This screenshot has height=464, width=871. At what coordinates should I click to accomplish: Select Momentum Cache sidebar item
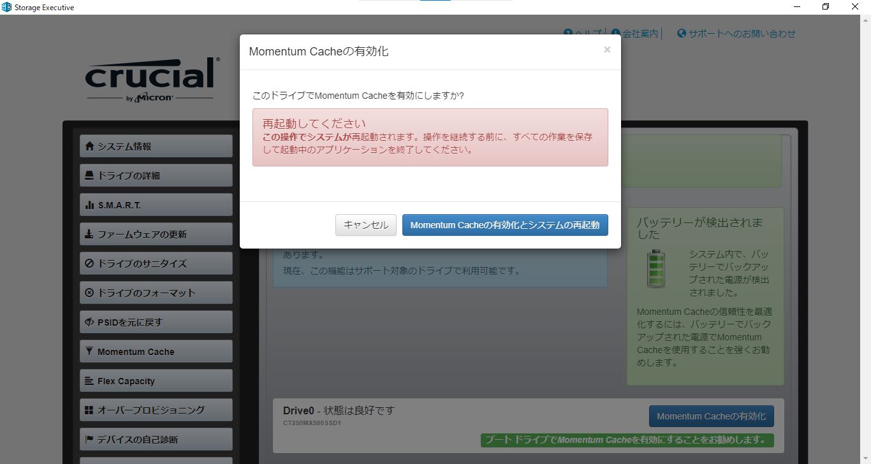156,351
